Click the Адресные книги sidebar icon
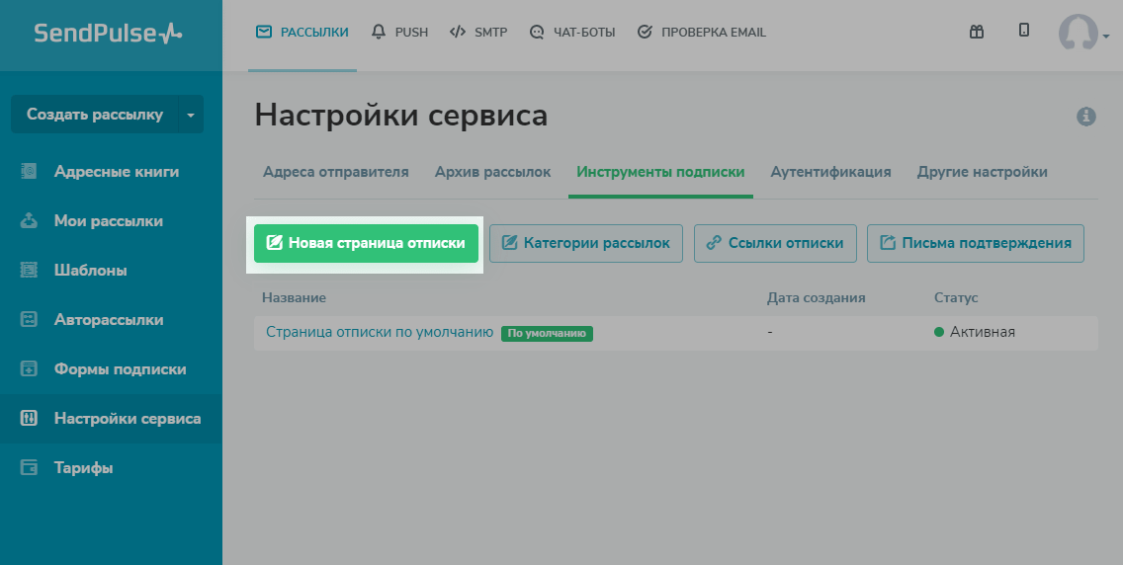Viewport: 1123px width, 565px height. click(x=29, y=171)
